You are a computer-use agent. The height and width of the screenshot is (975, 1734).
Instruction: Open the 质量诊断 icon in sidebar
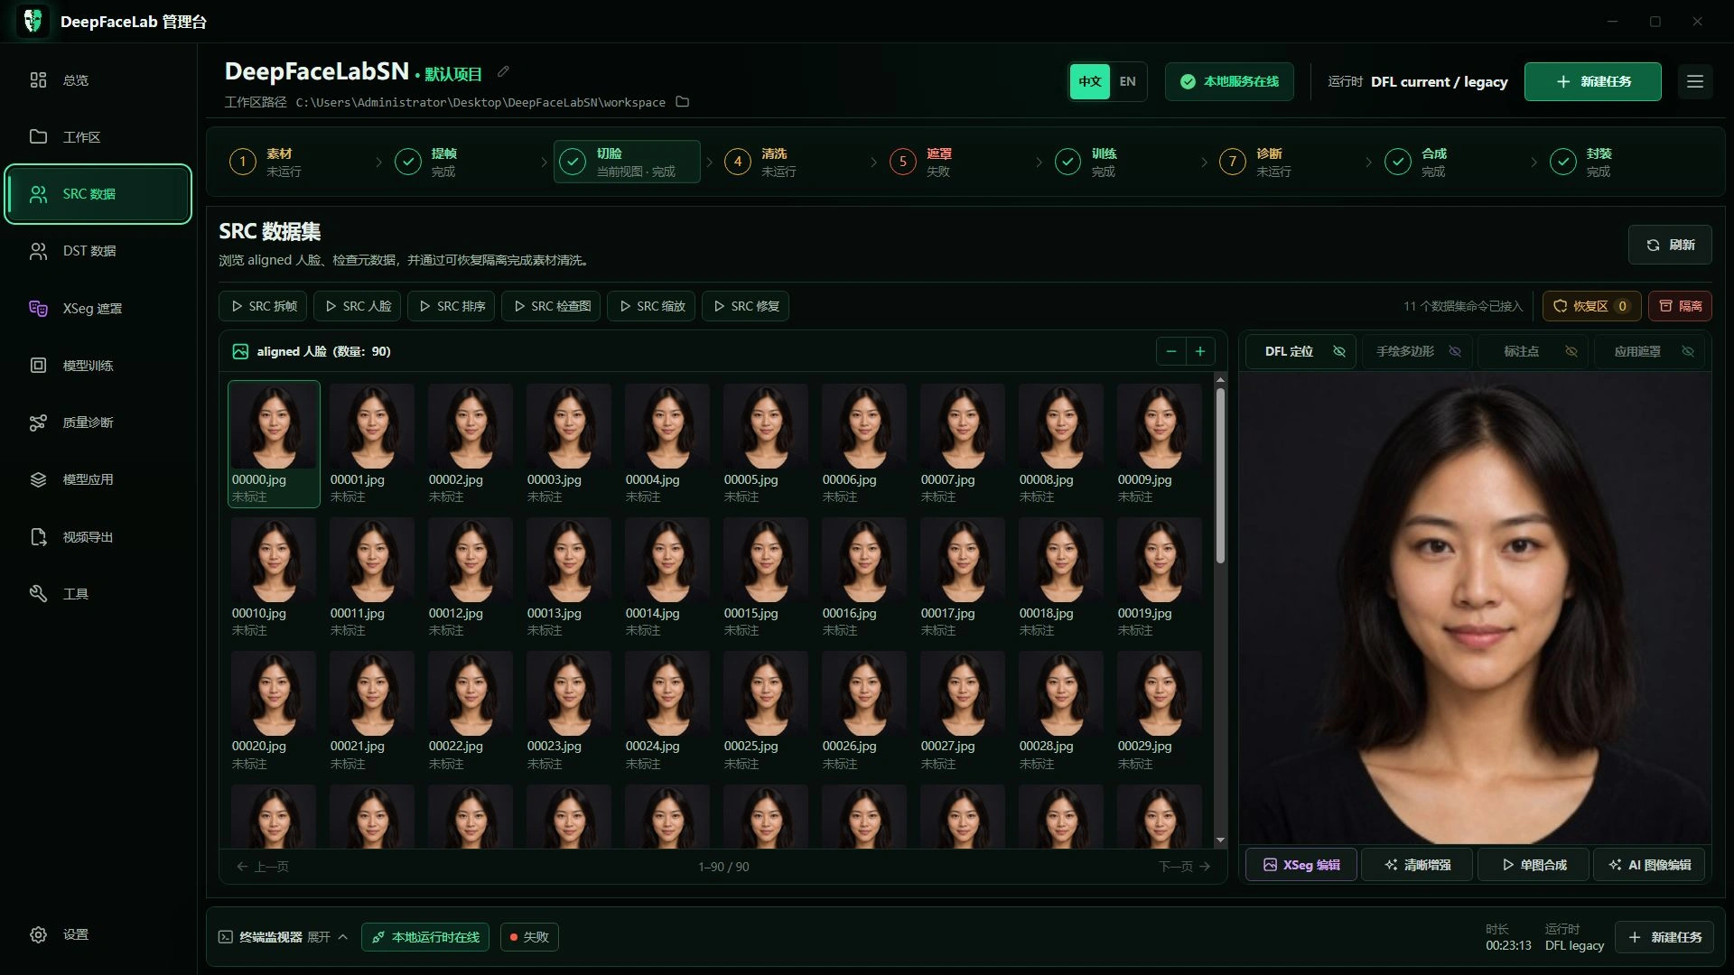(x=38, y=422)
